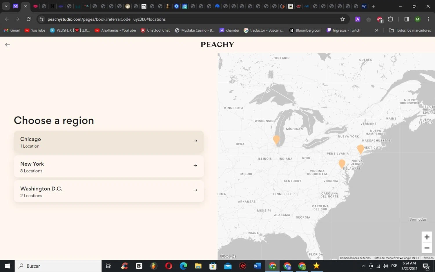Open Task View on the taskbar
This screenshot has width=435, height=272.
tap(109, 266)
